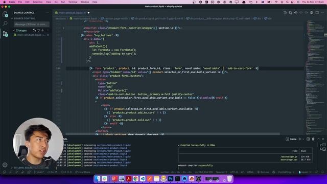Expand folded noscript line in gutter
This screenshot has width=327, height=184.
pyautogui.click(x=63, y=28)
